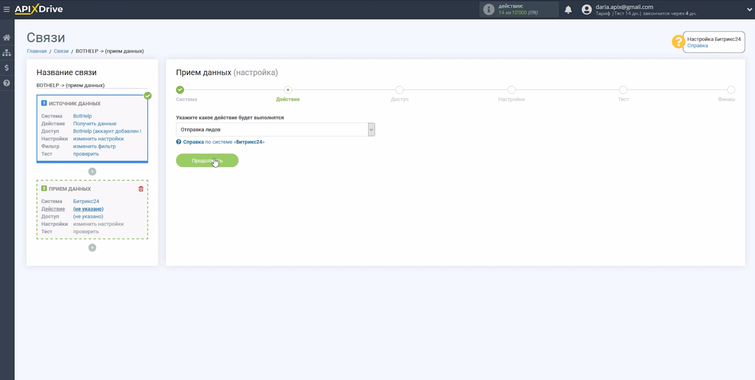Edit the connection name field
The height and width of the screenshot is (380, 755).
pyautogui.click(x=92, y=85)
